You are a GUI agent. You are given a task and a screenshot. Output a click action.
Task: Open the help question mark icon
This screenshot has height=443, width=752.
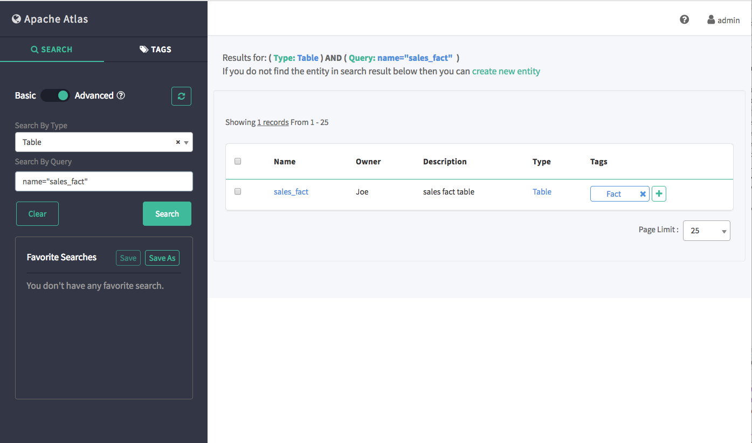pos(685,19)
